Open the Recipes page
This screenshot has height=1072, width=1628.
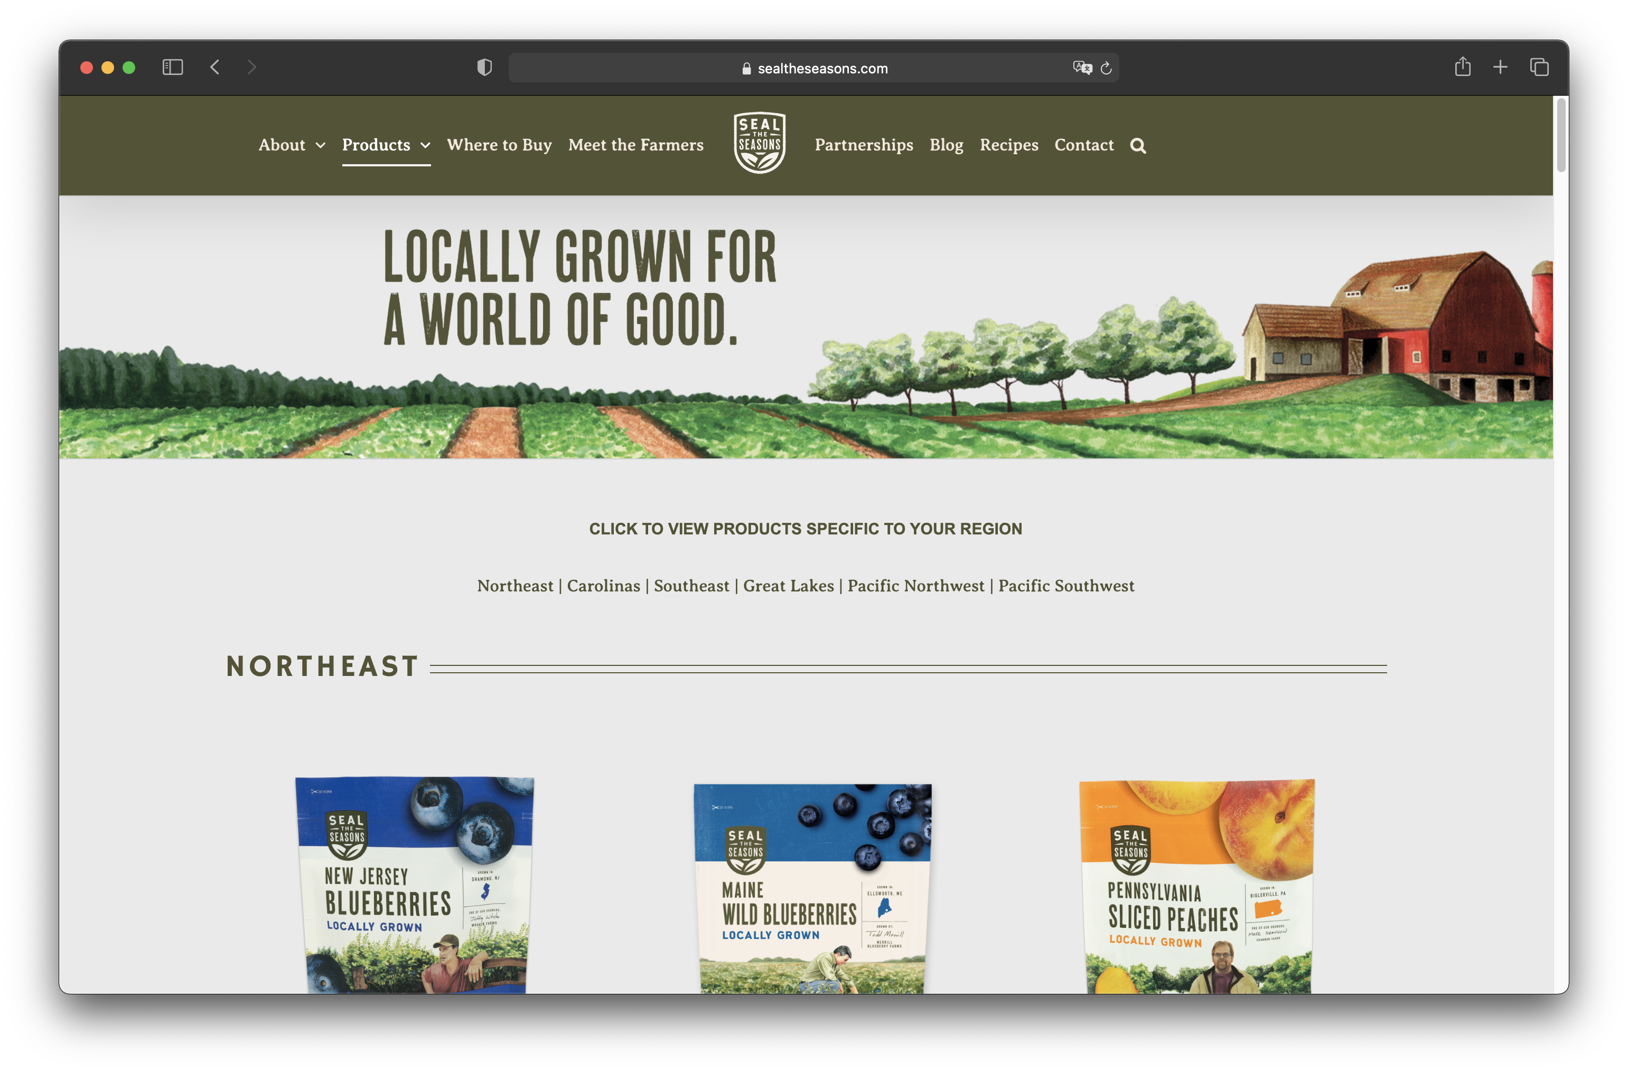point(1008,145)
